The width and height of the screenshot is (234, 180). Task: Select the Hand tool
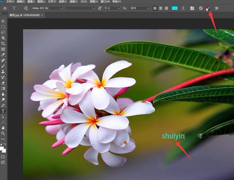(3, 128)
